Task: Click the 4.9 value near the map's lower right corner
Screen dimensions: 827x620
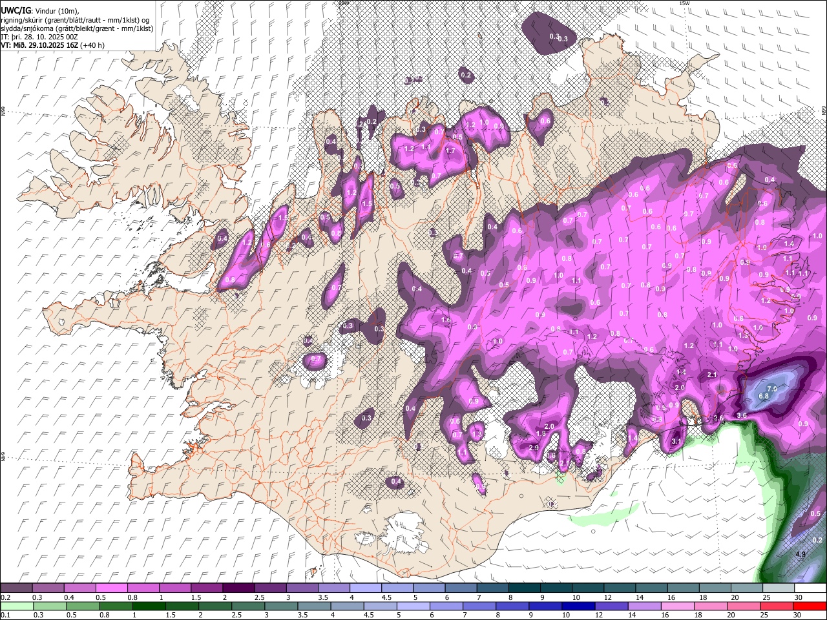Action: coord(801,554)
